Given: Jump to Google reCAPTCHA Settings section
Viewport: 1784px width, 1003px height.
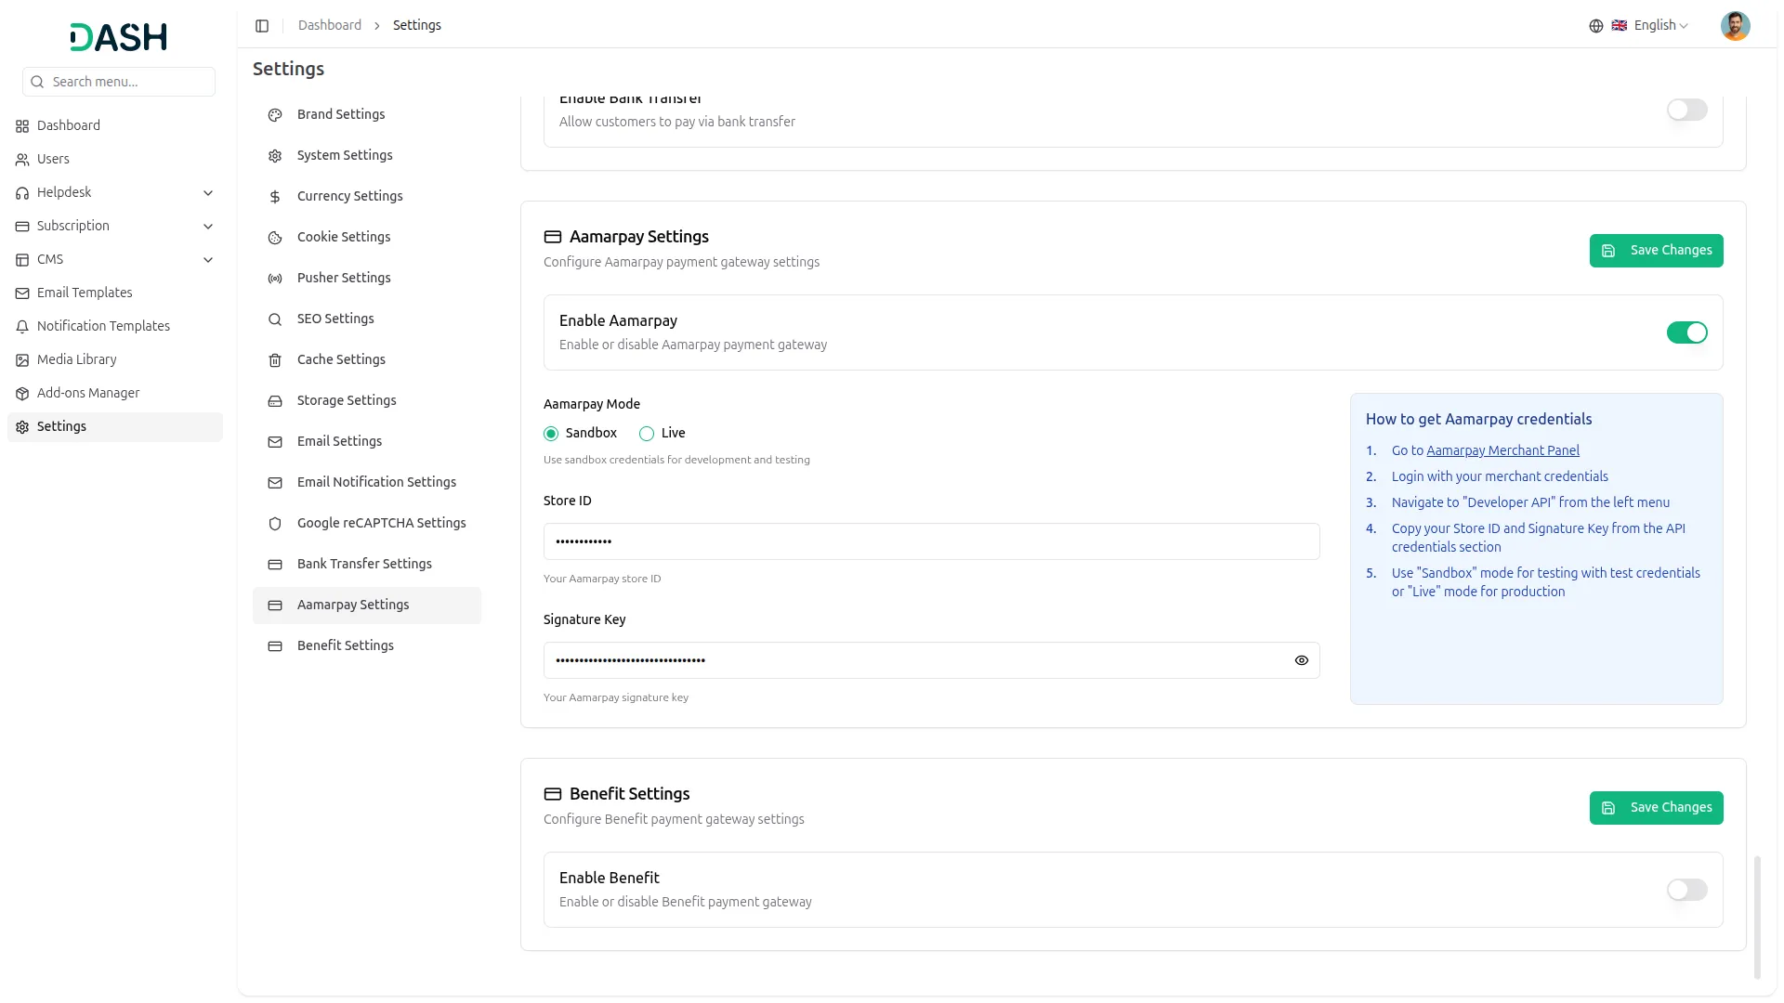Looking at the screenshot, I should click(x=367, y=524).
